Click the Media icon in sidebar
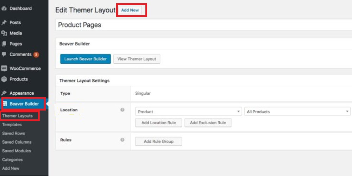The height and width of the screenshot is (176, 352). 4,33
